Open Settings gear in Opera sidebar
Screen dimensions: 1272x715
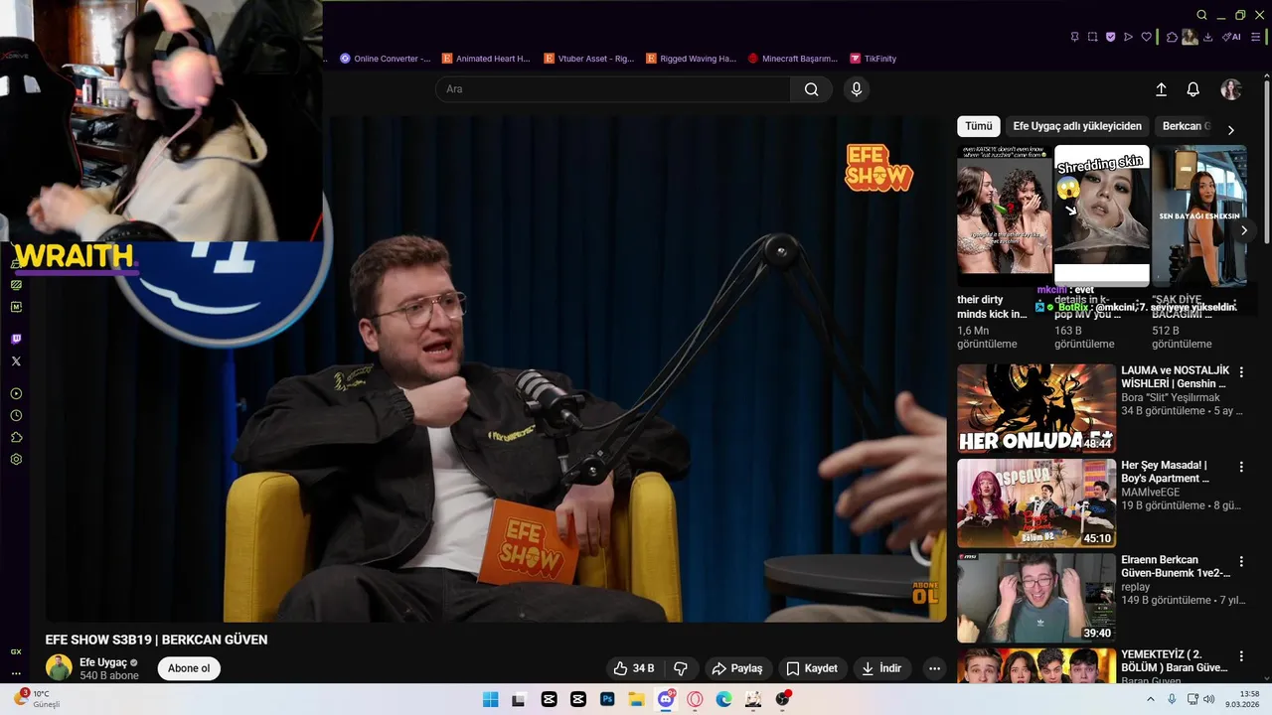[x=16, y=459]
